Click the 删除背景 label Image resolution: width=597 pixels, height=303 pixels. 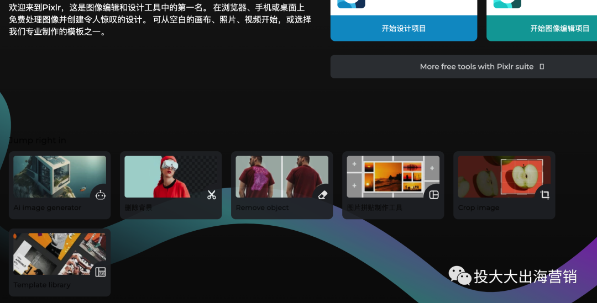click(138, 208)
